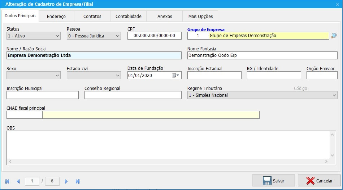The image size is (343, 190).
Task: Click the Grupo de Empresa link label
Action: click(206, 30)
